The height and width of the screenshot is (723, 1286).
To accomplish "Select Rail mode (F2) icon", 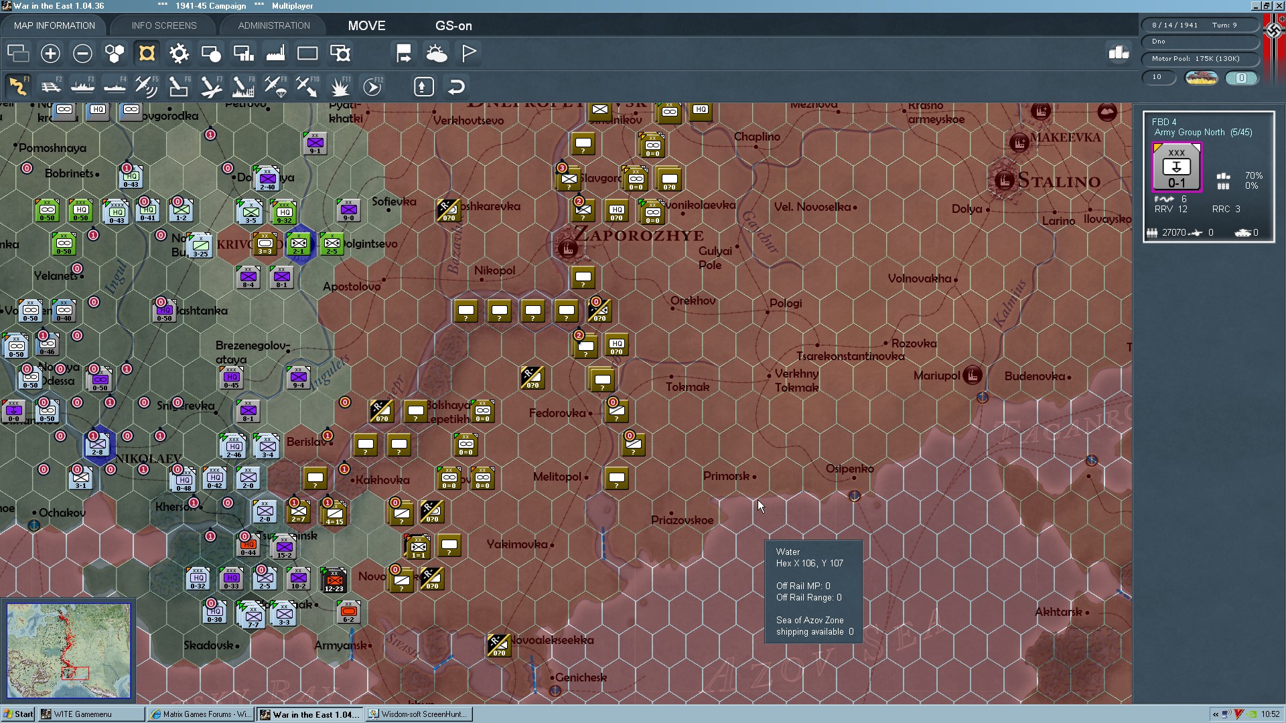I will point(50,86).
